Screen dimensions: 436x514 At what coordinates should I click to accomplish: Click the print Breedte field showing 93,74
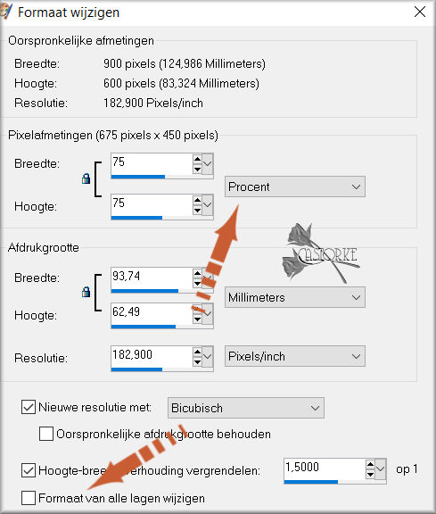click(x=152, y=278)
